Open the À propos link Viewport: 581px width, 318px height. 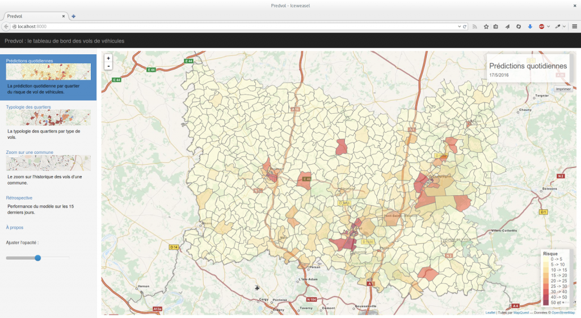[15, 227]
